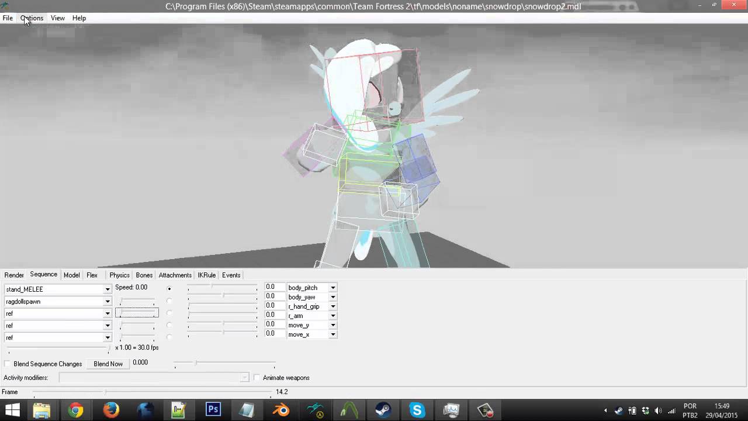The height and width of the screenshot is (421, 748).
Task: Open File Explorer in the taskbar
Action: (41, 410)
